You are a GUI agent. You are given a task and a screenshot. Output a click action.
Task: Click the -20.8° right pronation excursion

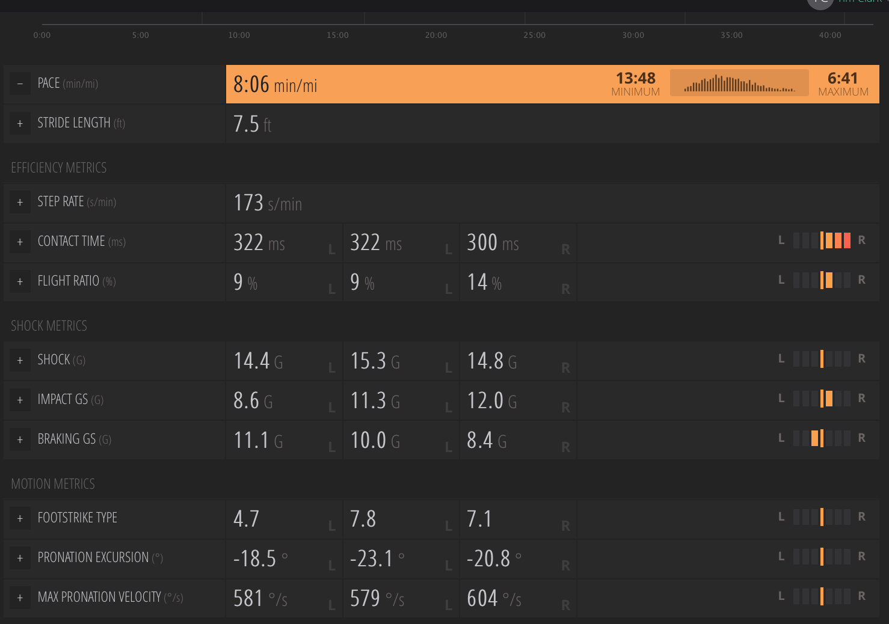click(x=494, y=559)
